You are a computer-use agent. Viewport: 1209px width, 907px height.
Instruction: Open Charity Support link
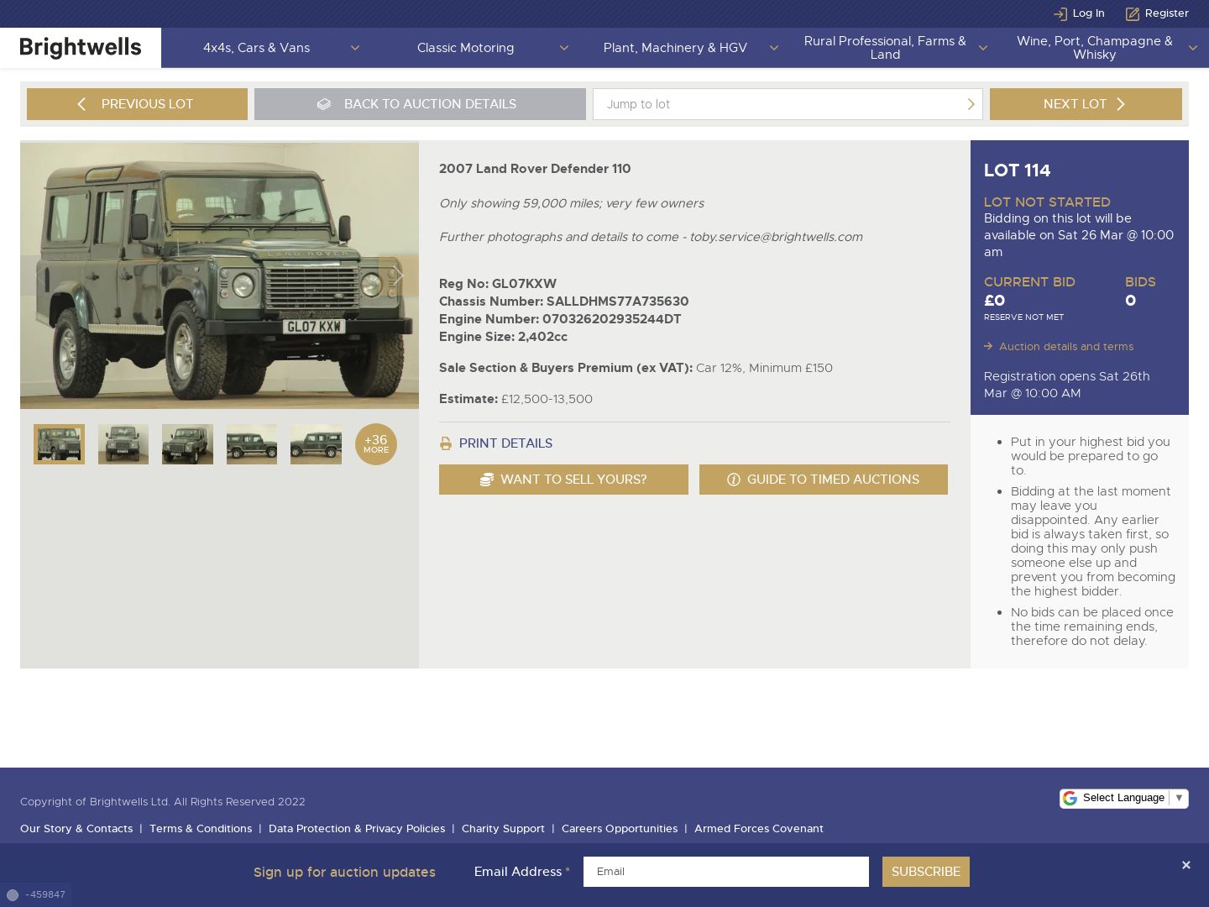[503, 829]
